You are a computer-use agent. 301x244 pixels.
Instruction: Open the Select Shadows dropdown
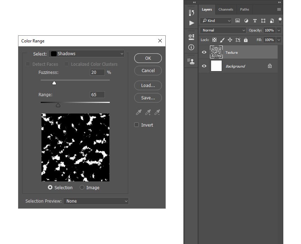[86, 54]
